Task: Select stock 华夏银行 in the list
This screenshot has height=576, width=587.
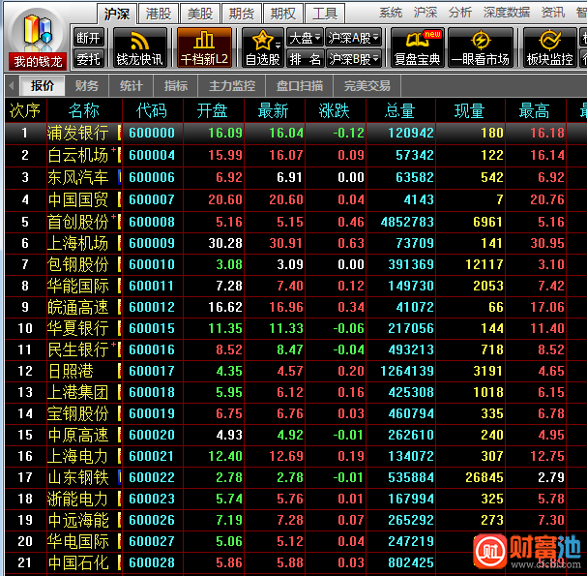Action: pyautogui.click(x=78, y=328)
